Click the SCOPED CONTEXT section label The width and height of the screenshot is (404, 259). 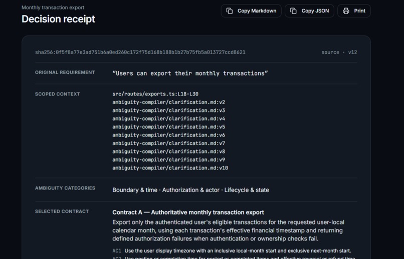coord(58,94)
